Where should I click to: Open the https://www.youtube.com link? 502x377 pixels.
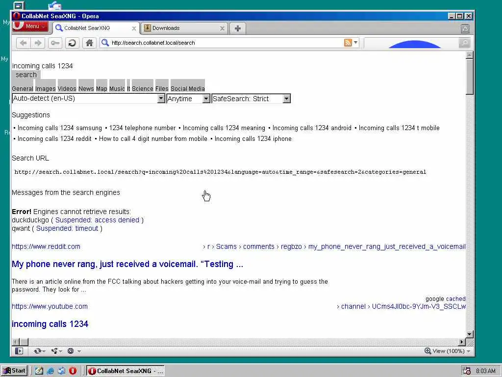50,306
